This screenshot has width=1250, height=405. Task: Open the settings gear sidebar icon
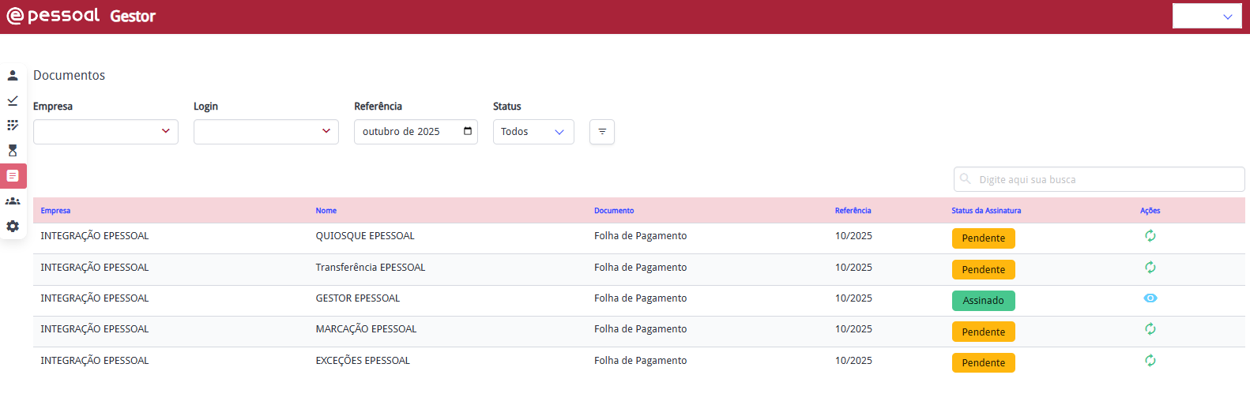click(13, 227)
